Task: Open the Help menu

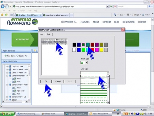Action: (x=35, y=11)
